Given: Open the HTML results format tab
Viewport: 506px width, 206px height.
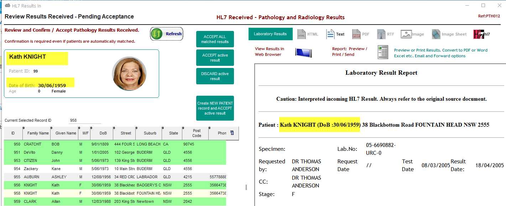Looking at the screenshot, I should [308, 34].
